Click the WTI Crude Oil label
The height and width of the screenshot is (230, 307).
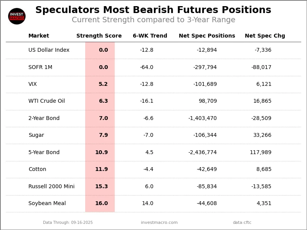[46, 101]
